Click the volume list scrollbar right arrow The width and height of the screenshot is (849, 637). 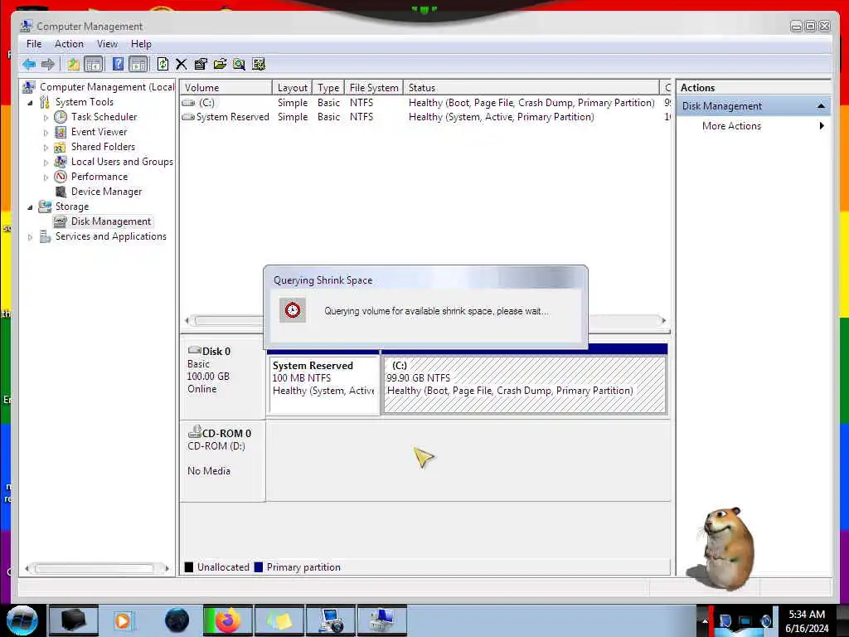point(664,321)
